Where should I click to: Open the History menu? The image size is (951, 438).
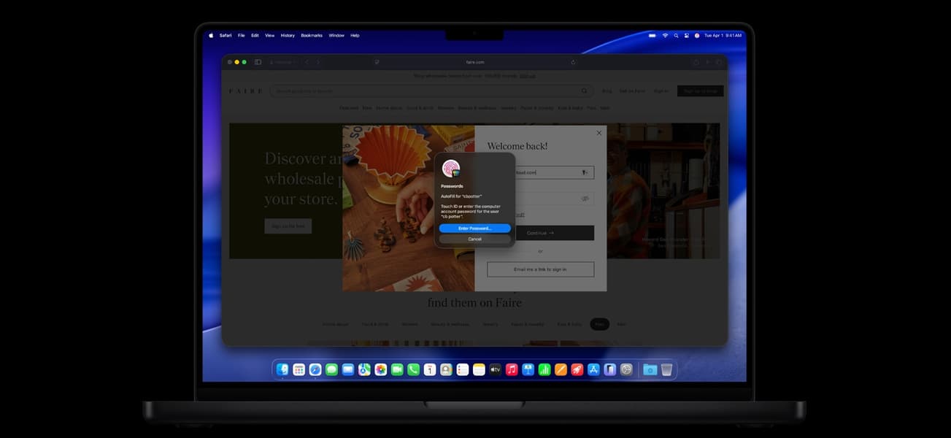(288, 35)
